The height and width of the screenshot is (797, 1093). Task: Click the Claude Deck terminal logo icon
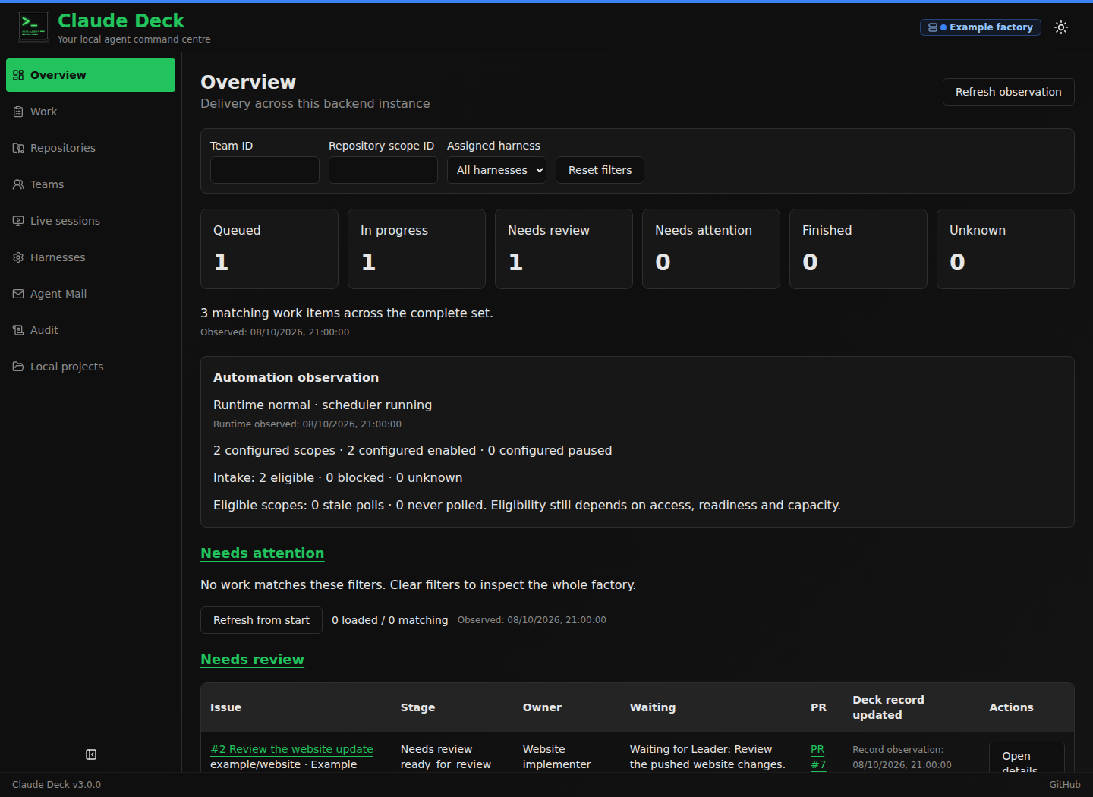click(x=33, y=27)
